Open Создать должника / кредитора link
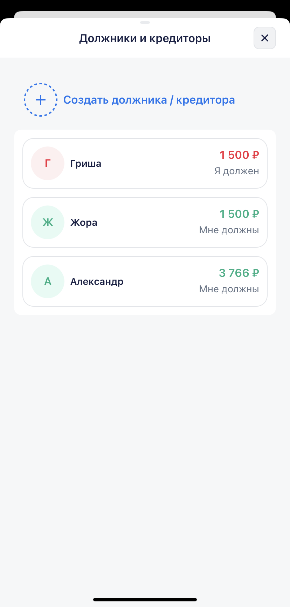Image resolution: width=290 pixels, height=607 pixels. coord(149,100)
